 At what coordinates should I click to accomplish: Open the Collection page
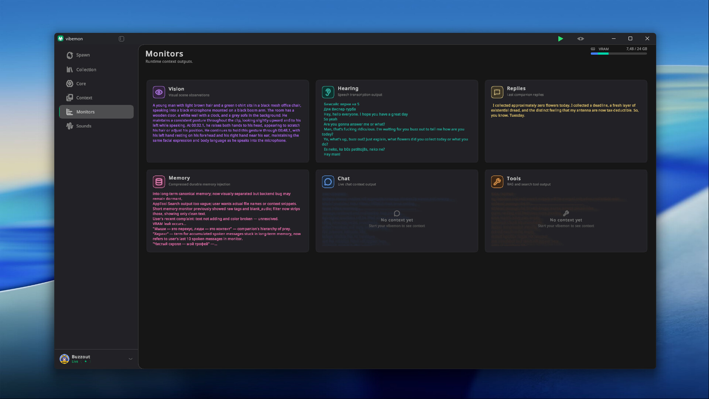[96, 69]
